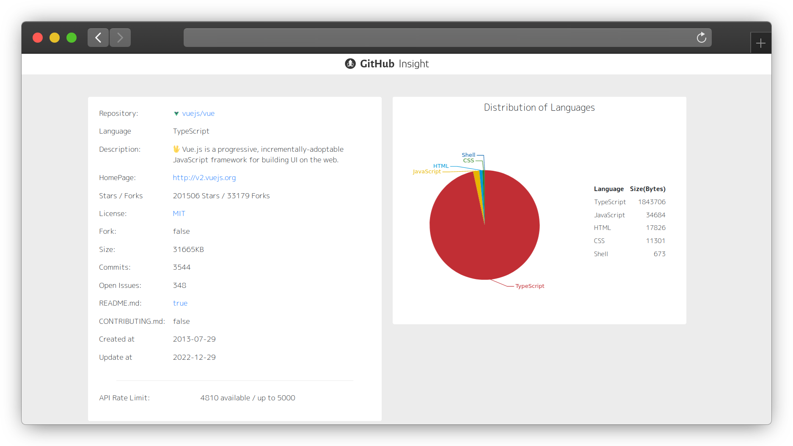Click the Repository: label

point(118,113)
